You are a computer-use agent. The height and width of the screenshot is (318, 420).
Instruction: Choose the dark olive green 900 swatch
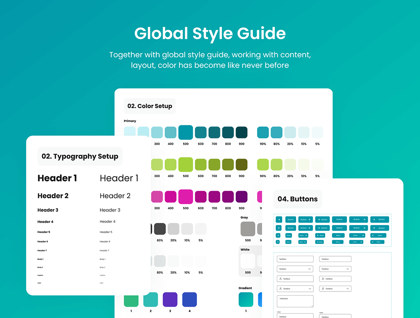pyautogui.click(x=241, y=164)
